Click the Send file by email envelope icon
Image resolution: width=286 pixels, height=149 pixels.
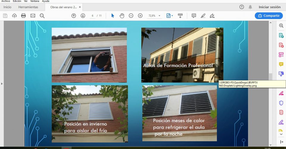[x=33, y=16]
